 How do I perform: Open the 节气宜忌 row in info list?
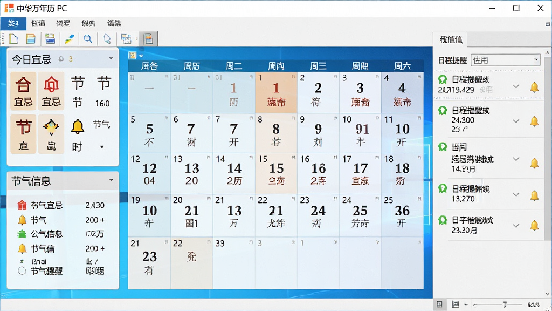(x=62, y=205)
